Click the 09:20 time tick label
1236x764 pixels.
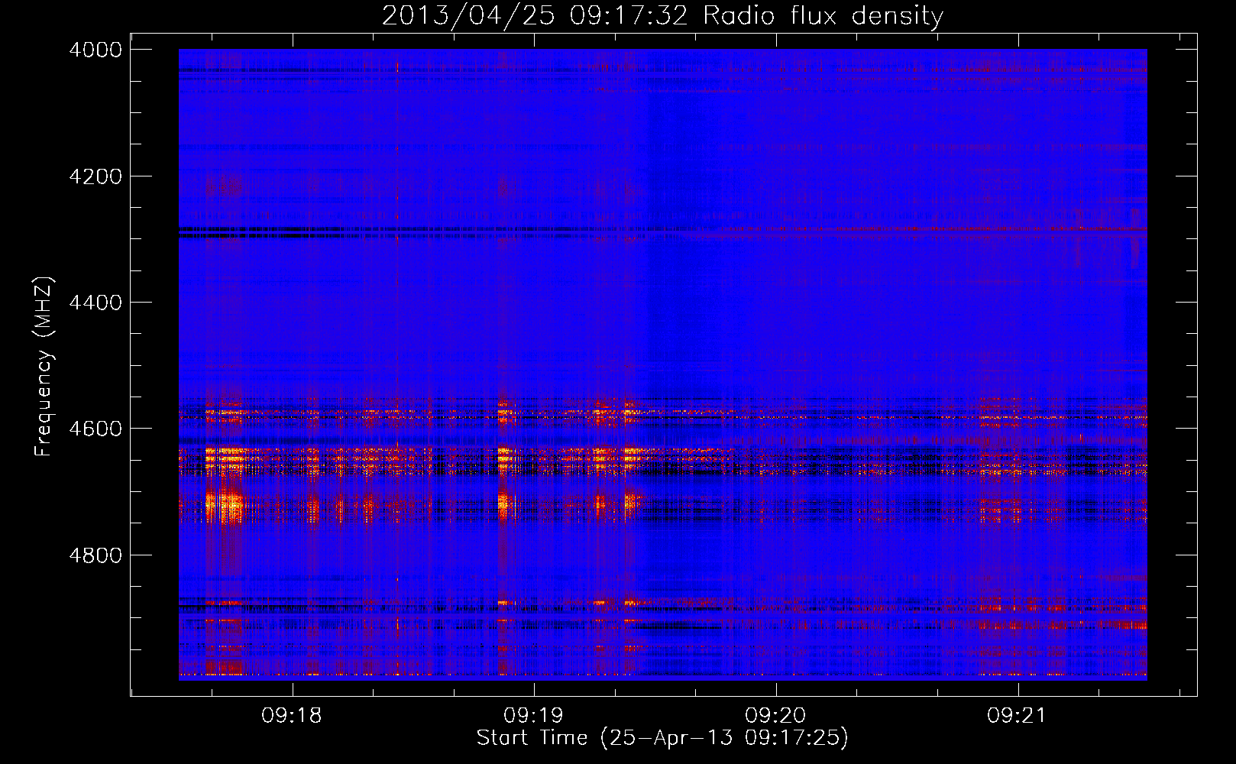775,716
